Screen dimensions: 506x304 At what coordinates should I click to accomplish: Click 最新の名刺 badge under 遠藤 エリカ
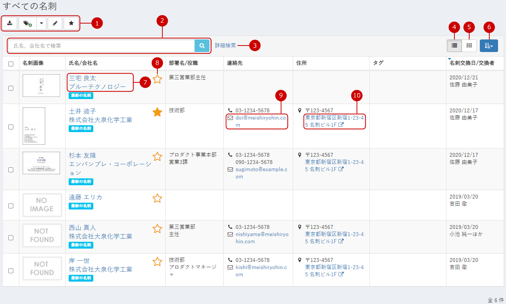(81, 206)
